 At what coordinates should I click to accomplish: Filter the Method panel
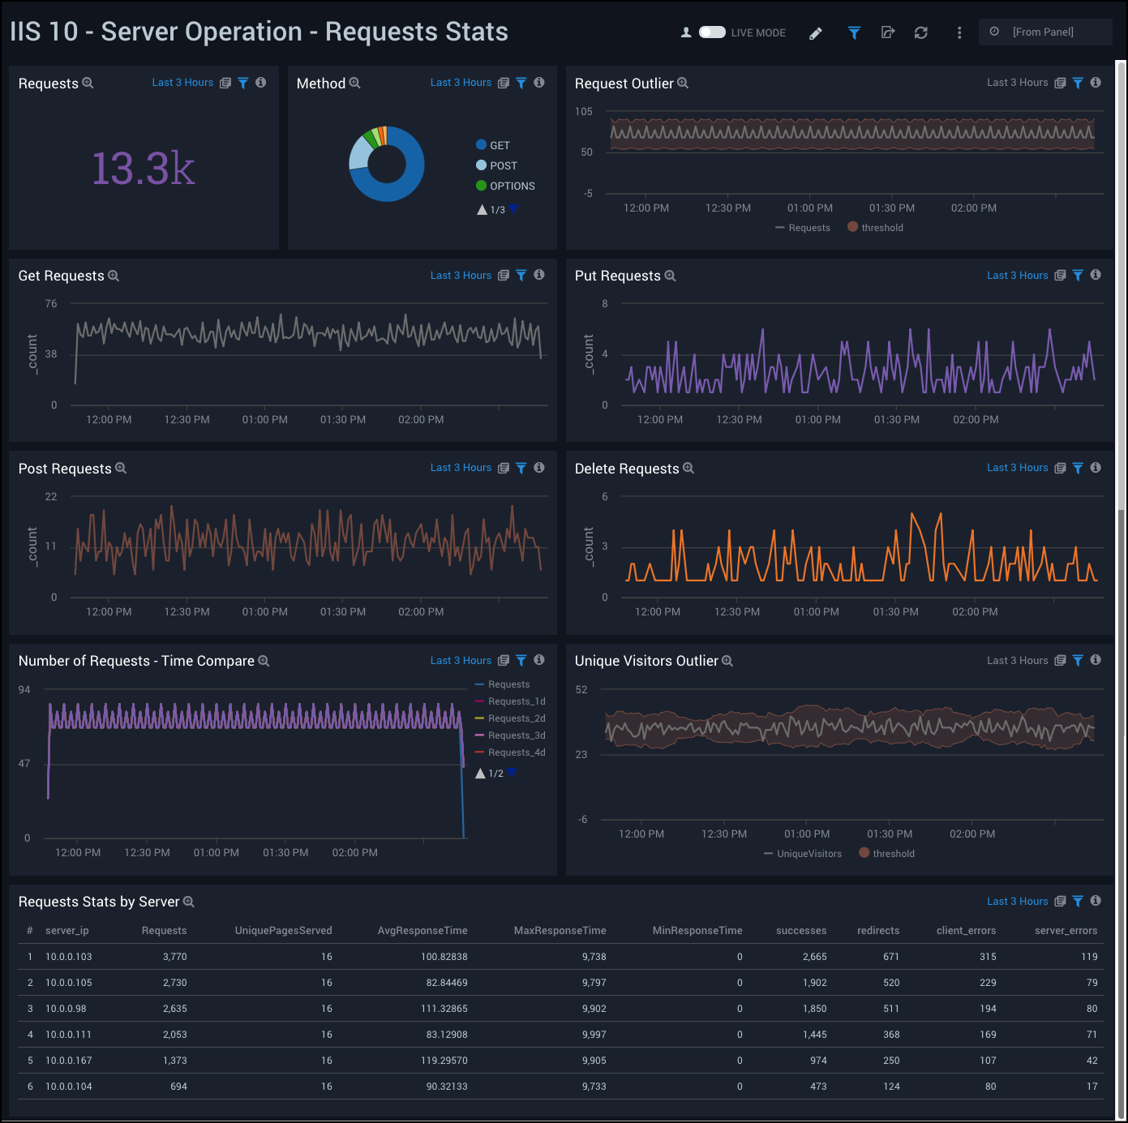click(x=521, y=83)
